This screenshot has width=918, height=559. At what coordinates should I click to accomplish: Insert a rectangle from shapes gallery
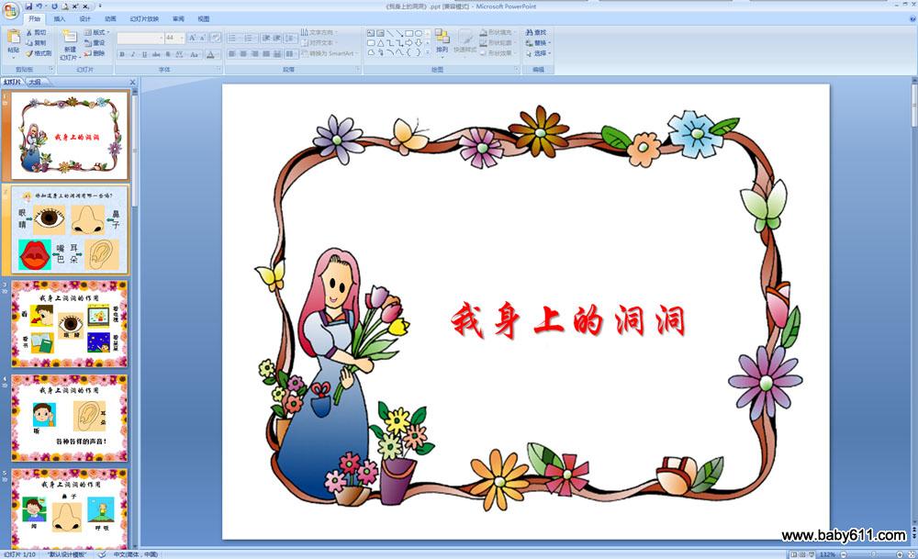point(409,33)
